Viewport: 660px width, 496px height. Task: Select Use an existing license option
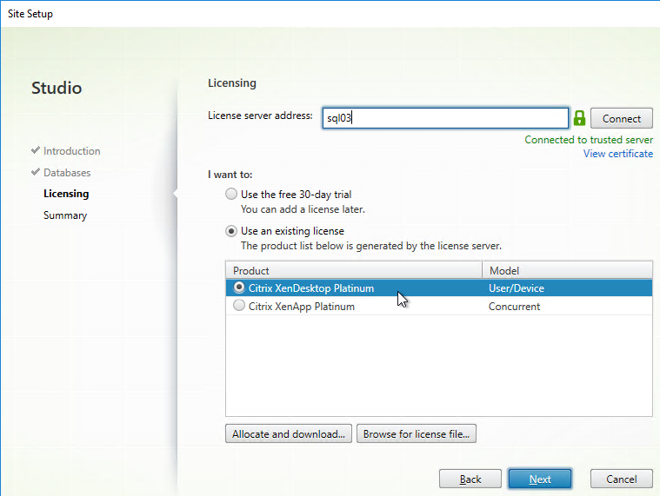click(x=231, y=231)
